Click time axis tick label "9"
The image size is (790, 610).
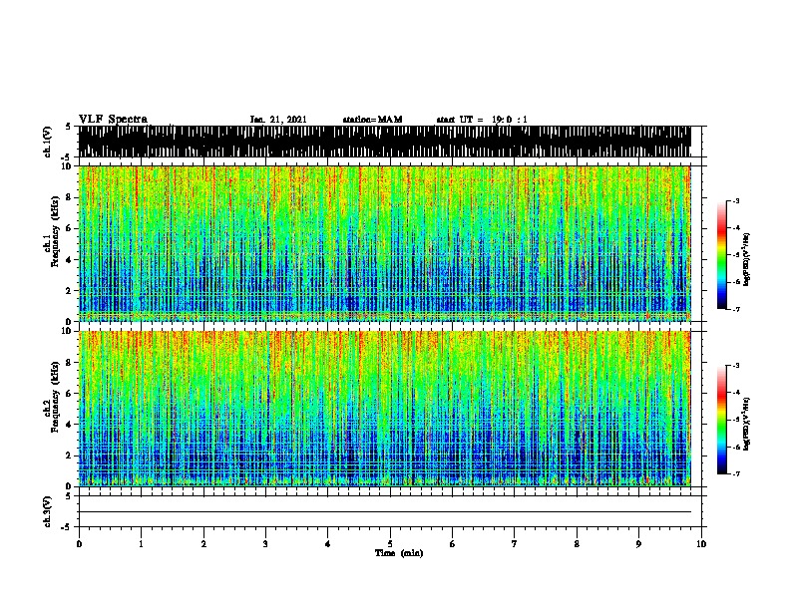pyautogui.click(x=638, y=544)
